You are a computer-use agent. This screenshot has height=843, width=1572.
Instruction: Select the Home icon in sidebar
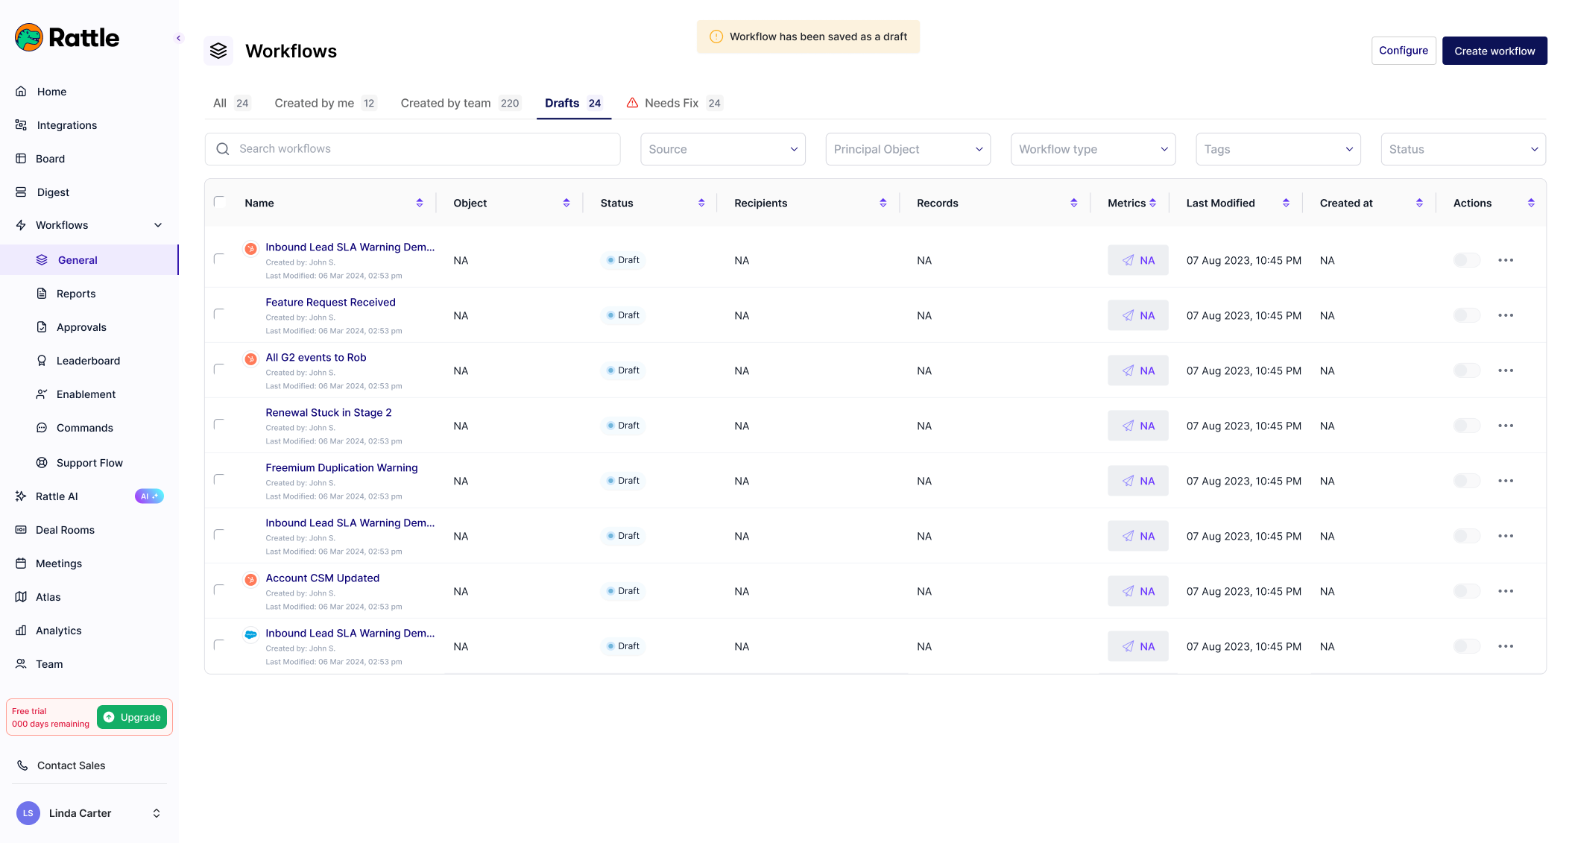(22, 91)
